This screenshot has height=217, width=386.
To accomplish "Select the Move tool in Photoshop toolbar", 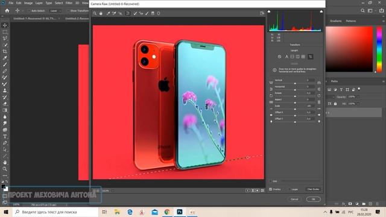I will [x=5, y=25].
